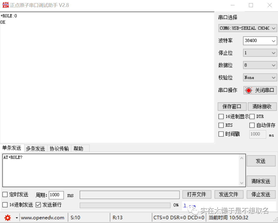Click the 停止发送 stop send button
278x223 pixels.
(261, 194)
